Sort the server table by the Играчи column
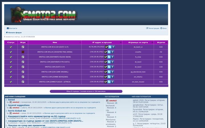Image resolution: width=205 pixels, height=128 pixels. [161, 42]
